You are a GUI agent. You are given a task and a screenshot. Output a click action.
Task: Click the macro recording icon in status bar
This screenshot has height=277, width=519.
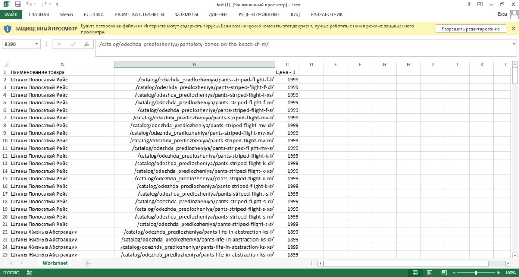point(29,273)
